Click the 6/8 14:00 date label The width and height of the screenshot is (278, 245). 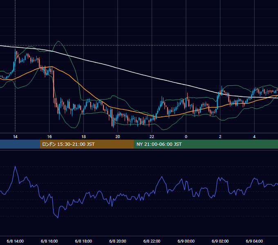point(15,241)
